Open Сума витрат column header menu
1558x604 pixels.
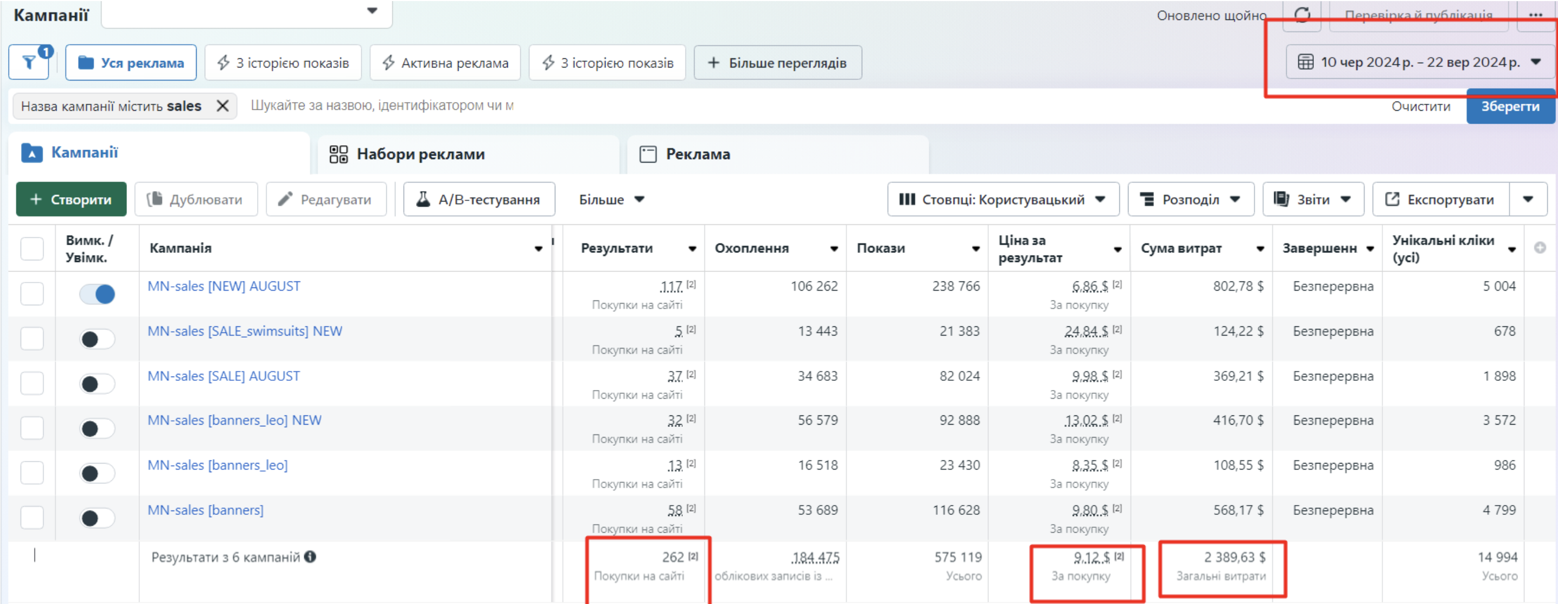pyautogui.click(x=1260, y=249)
